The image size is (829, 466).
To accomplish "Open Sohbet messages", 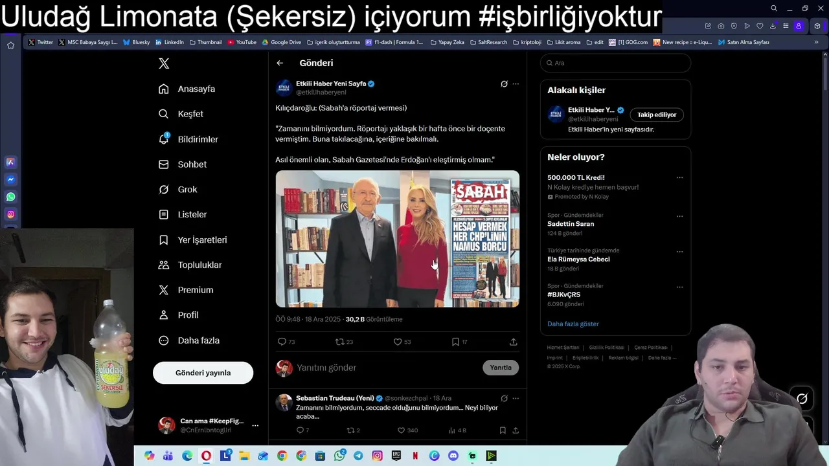I will [x=183, y=164].
